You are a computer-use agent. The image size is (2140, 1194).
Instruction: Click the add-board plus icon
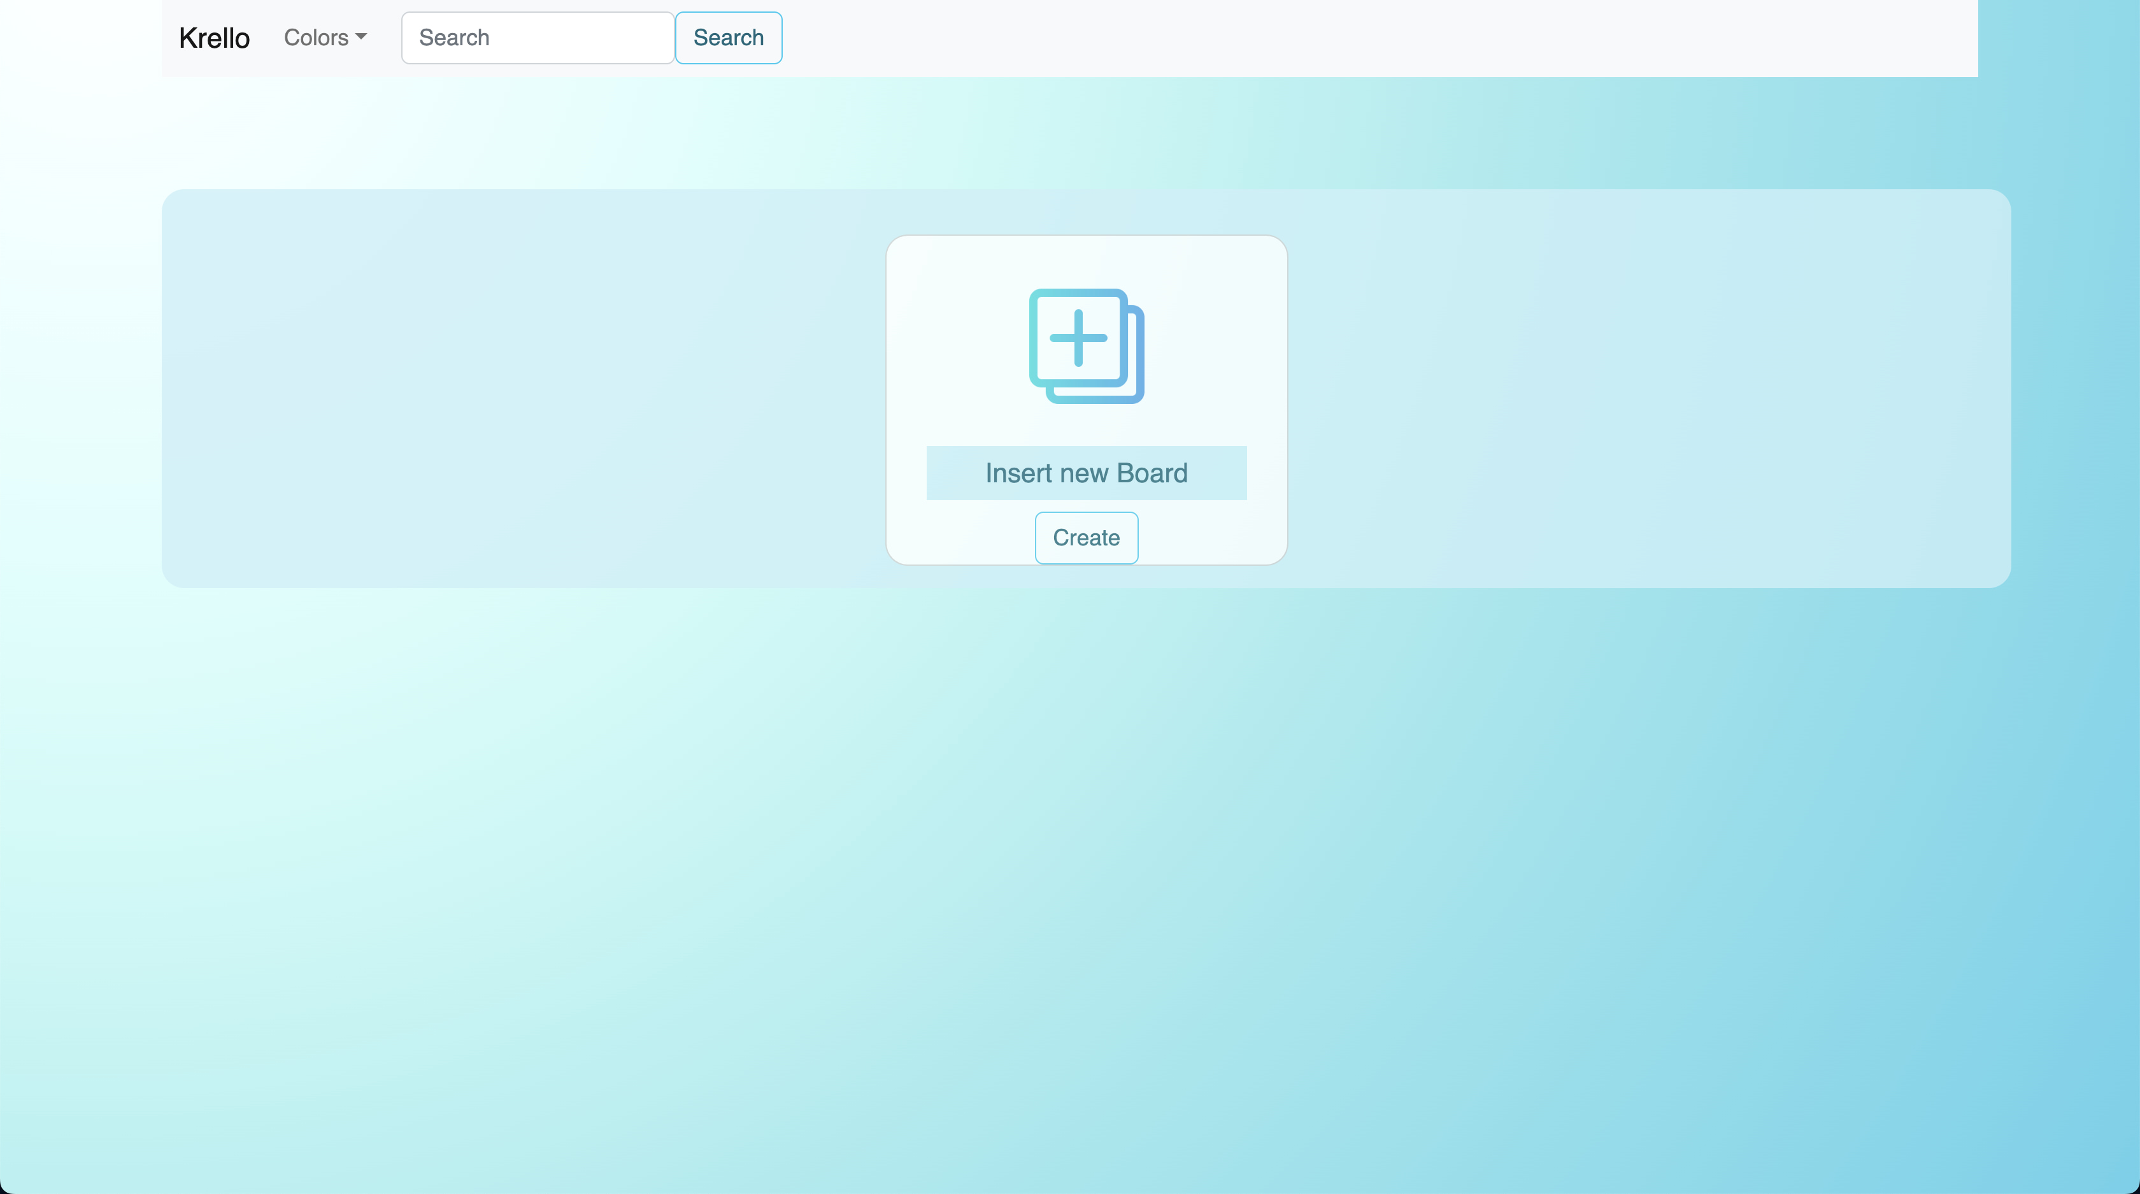(1086, 346)
